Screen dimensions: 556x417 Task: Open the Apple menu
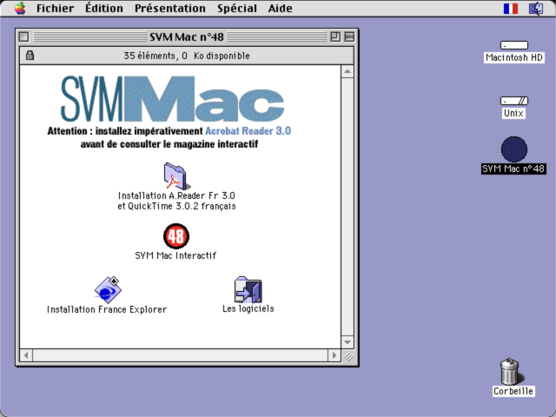coord(20,8)
